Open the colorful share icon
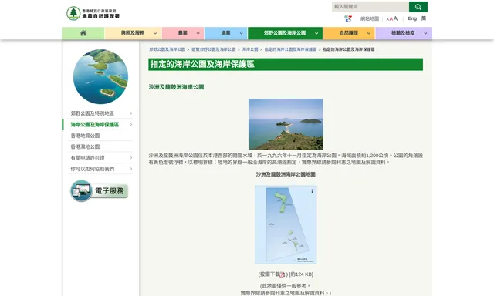The image size is (494, 296). (x=348, y=18)
